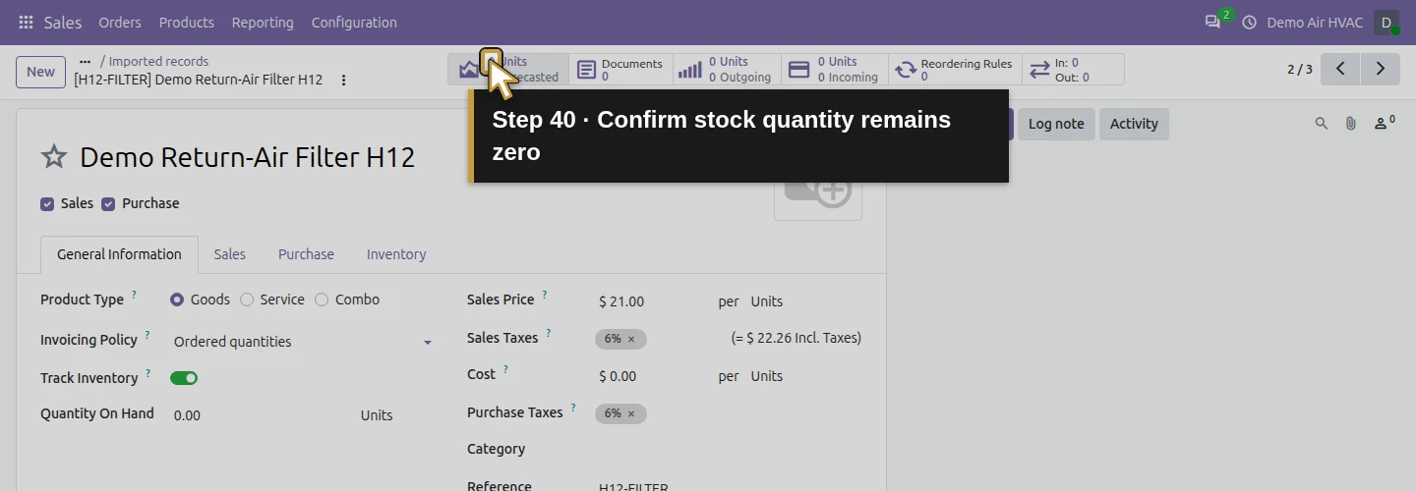Toggle the Sales checkbox
The height and width of the screenshot is (491, 1416).
[x=47, y=204]
